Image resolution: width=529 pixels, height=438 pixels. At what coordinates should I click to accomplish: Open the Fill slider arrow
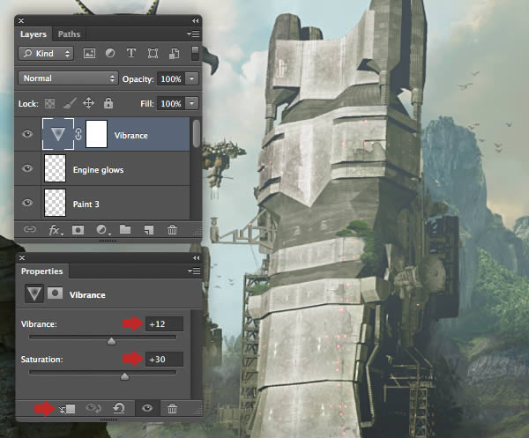(x=192, y=103)
